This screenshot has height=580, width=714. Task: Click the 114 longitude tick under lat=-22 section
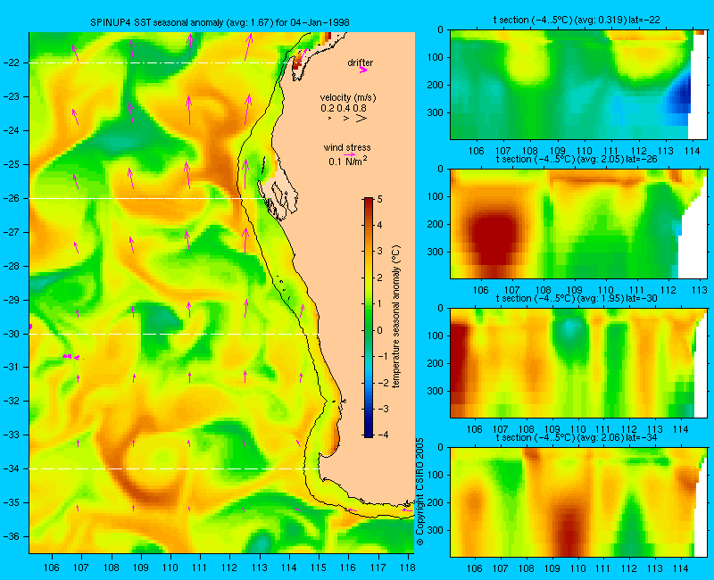pos(693,151)
